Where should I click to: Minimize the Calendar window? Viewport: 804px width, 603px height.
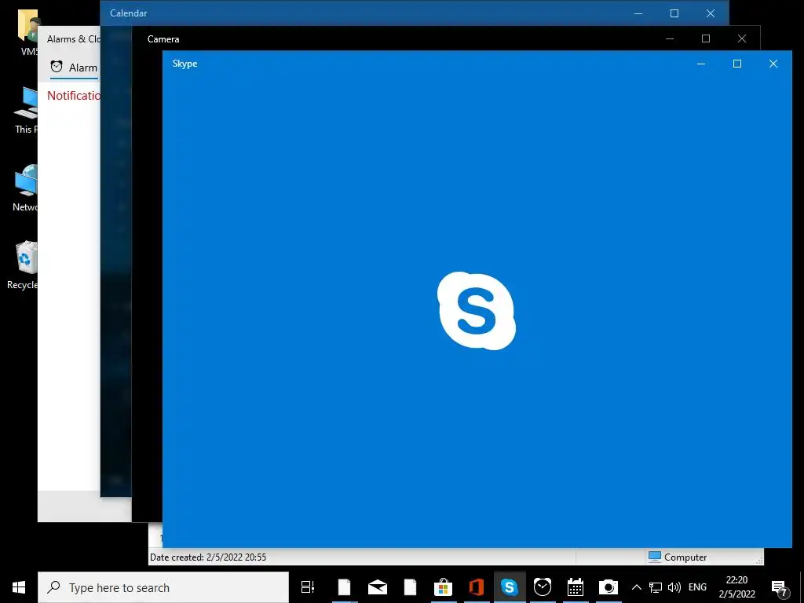point(638,13)
